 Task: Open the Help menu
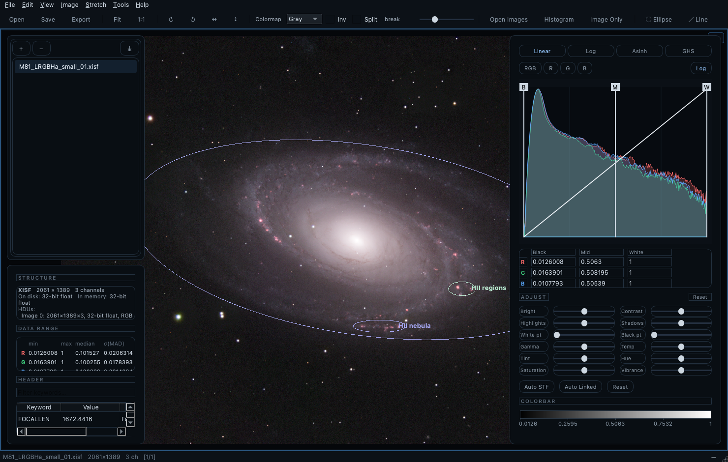142,5
